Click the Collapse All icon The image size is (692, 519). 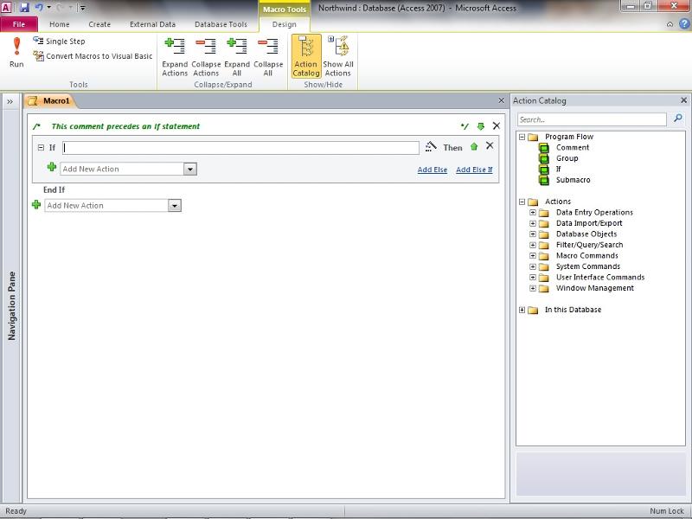pyautogui.click(x=268, y=57)
